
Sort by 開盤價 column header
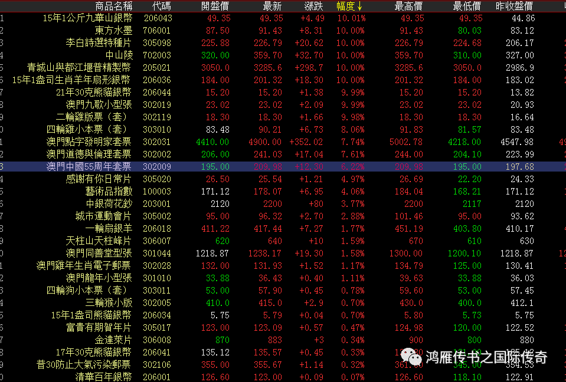215,6
